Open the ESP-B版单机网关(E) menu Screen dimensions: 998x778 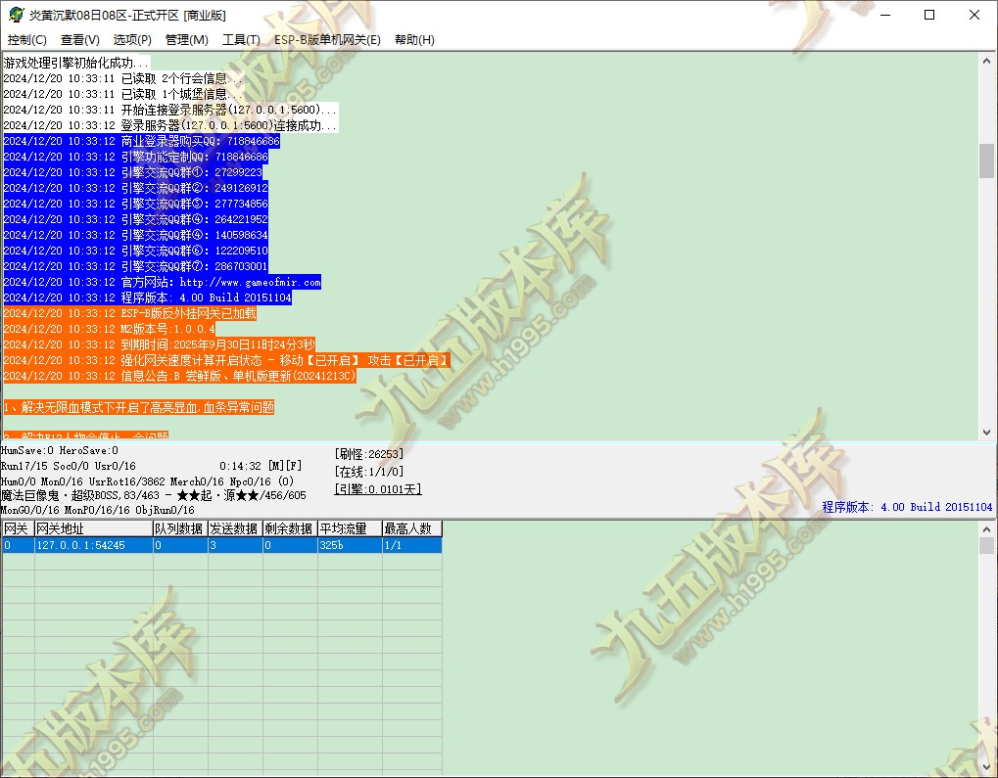tap(327, 39)
